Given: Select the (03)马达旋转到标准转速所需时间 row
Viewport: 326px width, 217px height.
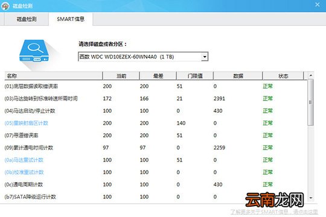Looking at the screenshot, I should [156, 98].
